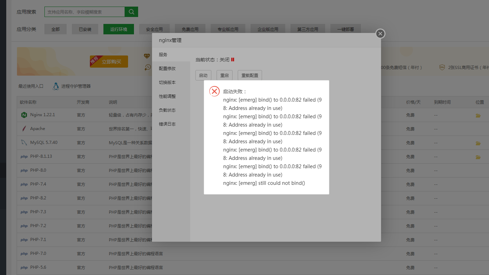This screenshot has height=275, width=489.
Task: Click the Nginx 1.22.1 logo icon
Action: click(x=24, y=115)
